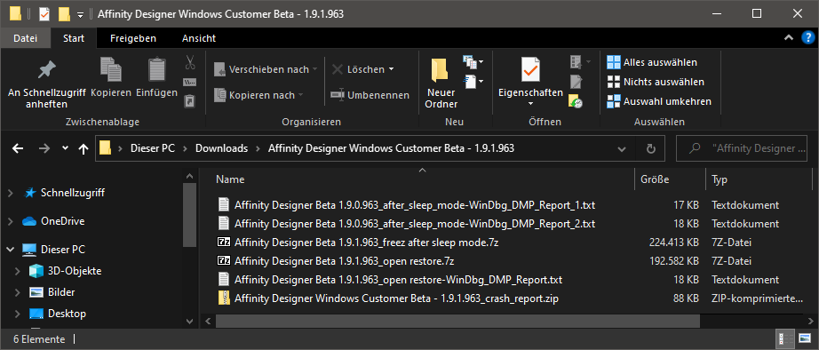Expand Schnellzugriff in navigation pane
819x350 pixels.
pos(11,194)
